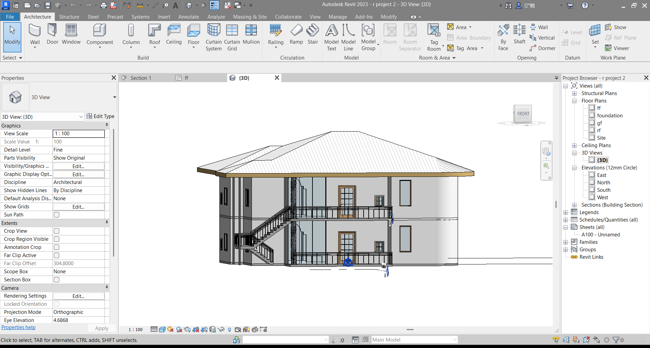Select the Ceiling tool
Viewport: 650px width, 348px height.
pyautogui.click(x=174, y=34)
